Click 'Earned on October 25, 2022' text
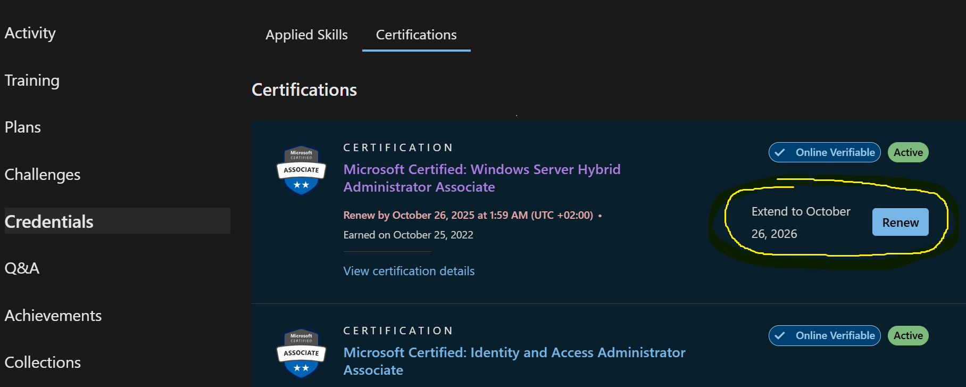966x387 pixels. tap(408, 235)
